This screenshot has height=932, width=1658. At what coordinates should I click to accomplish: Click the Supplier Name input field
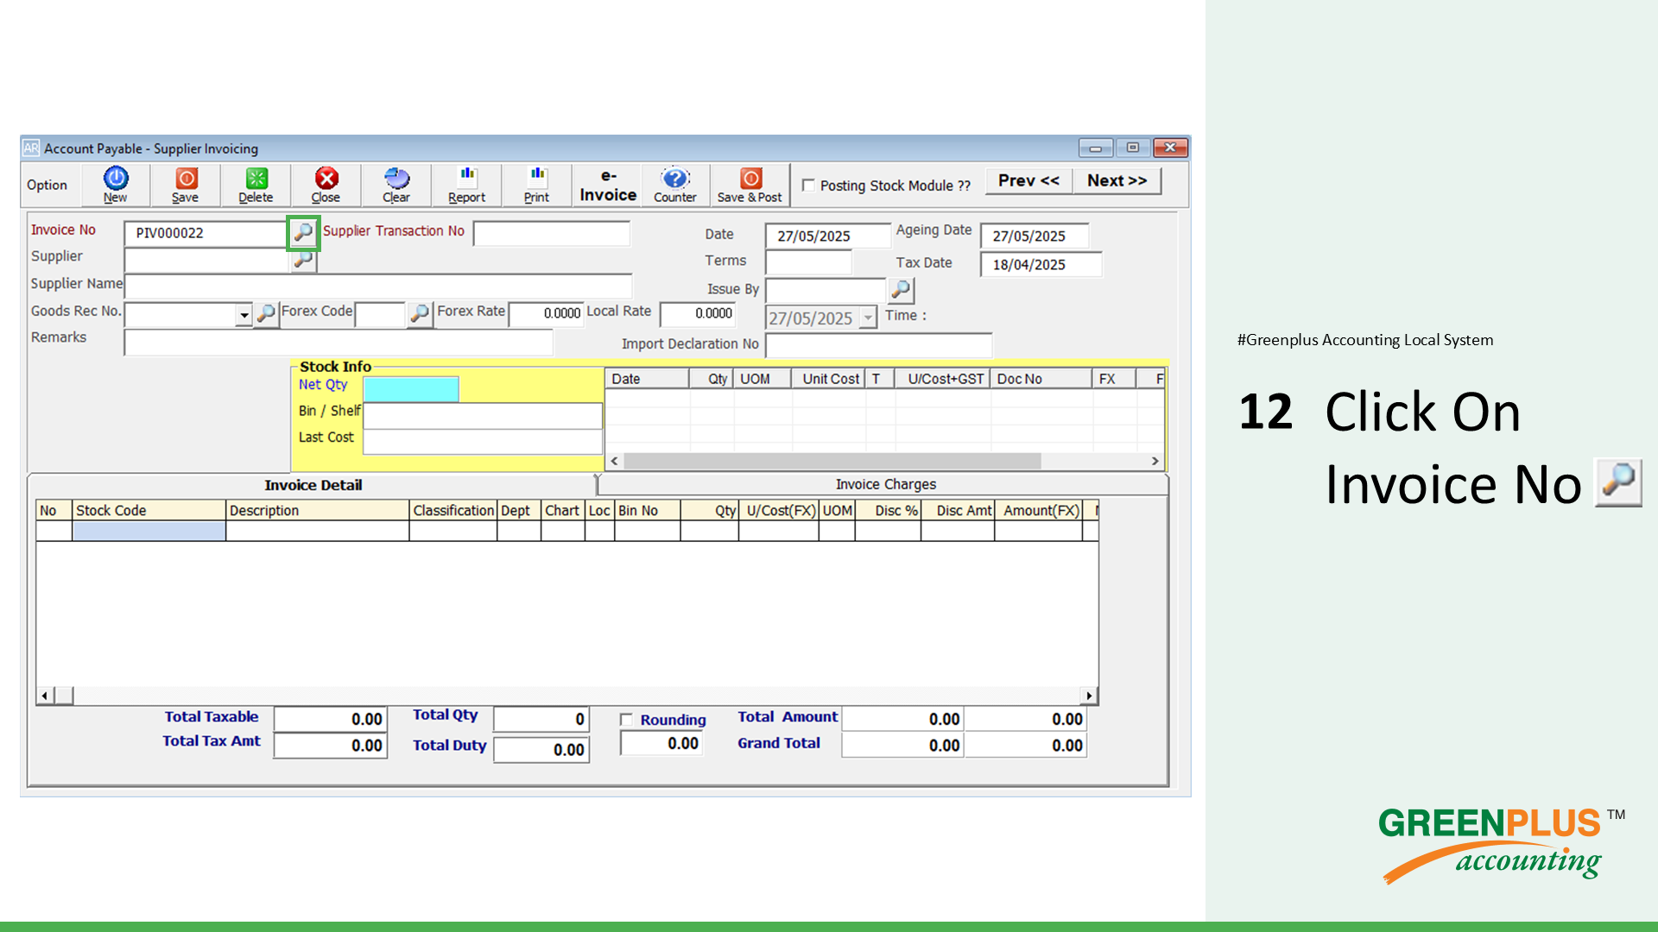pyautogui.click(x=378, y=286)
